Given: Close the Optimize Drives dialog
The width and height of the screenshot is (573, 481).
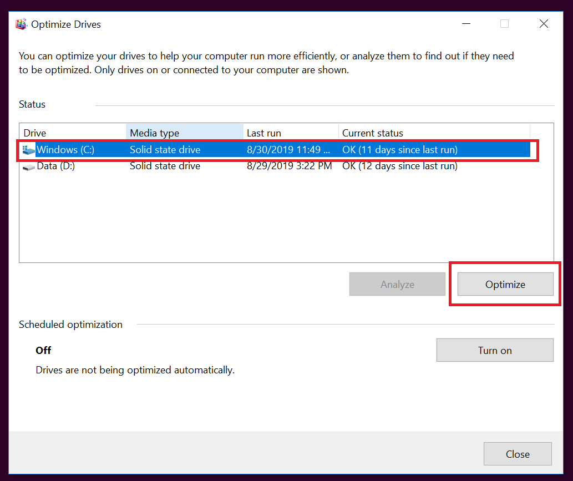Looking at the screenshot, I should pyautogui.click(x=517, y=454).
